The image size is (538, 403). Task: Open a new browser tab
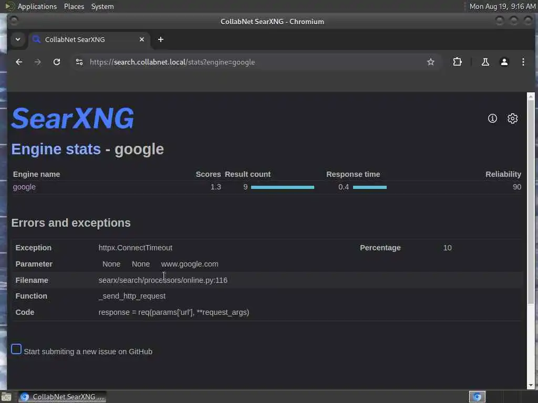coord(161,39)
